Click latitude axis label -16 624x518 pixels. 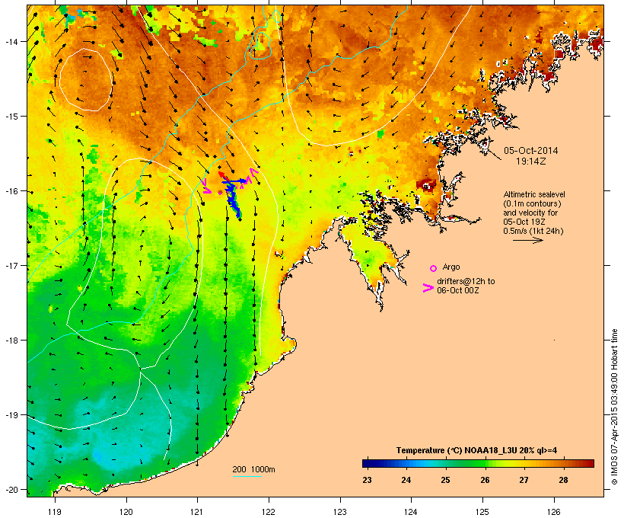pos(11,191)
